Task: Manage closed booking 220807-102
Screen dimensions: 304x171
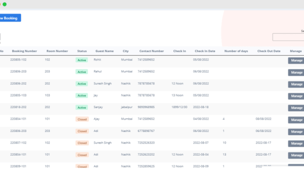Action: (296, 143)
